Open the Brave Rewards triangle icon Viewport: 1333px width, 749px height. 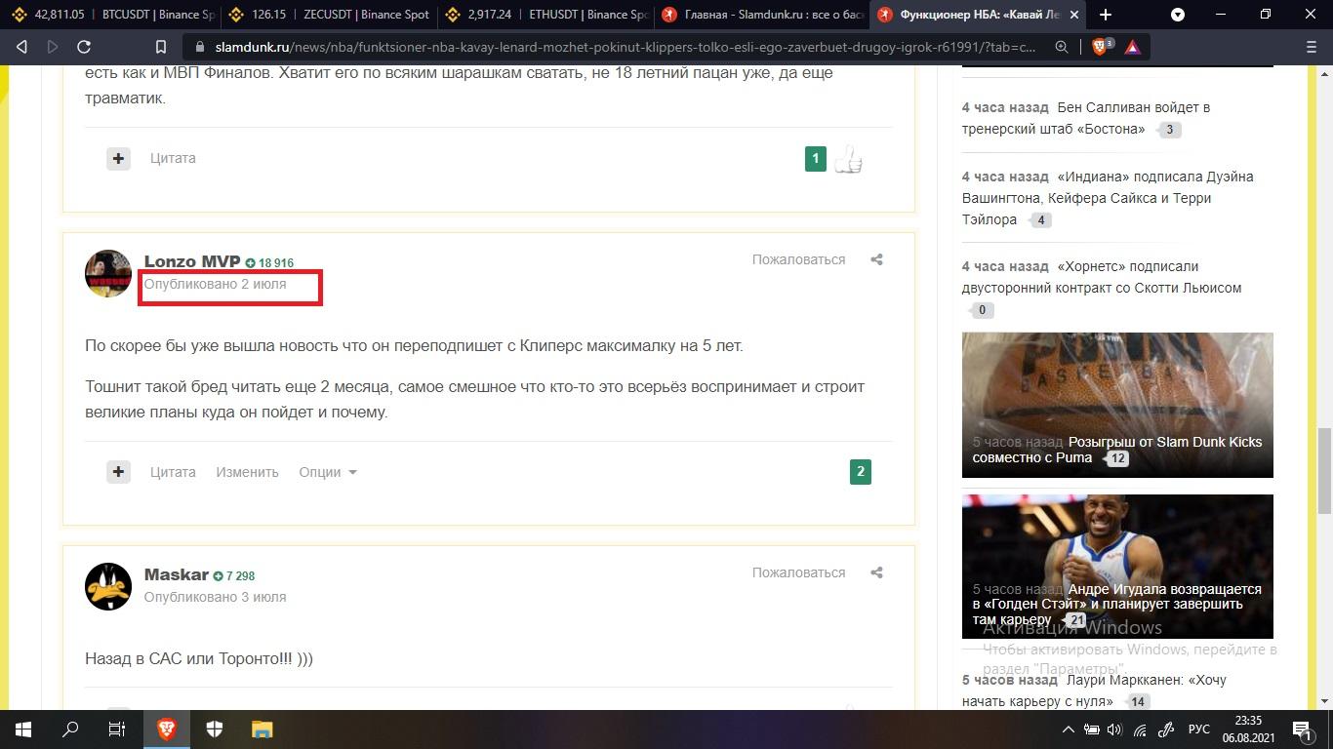tap(1132, 47)
